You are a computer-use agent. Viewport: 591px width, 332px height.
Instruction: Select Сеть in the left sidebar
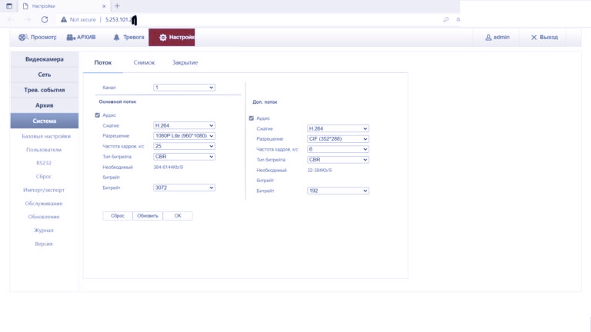pos(45,75)
